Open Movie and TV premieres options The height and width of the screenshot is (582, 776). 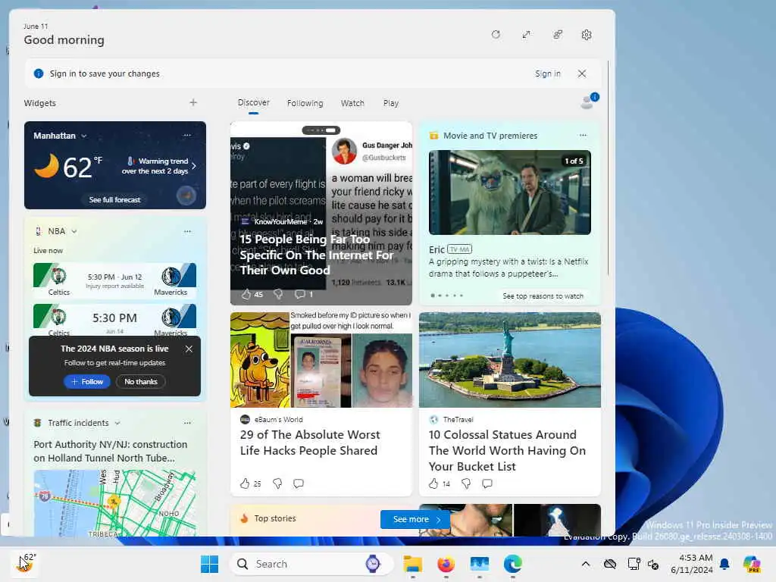[x=583, y=135]
